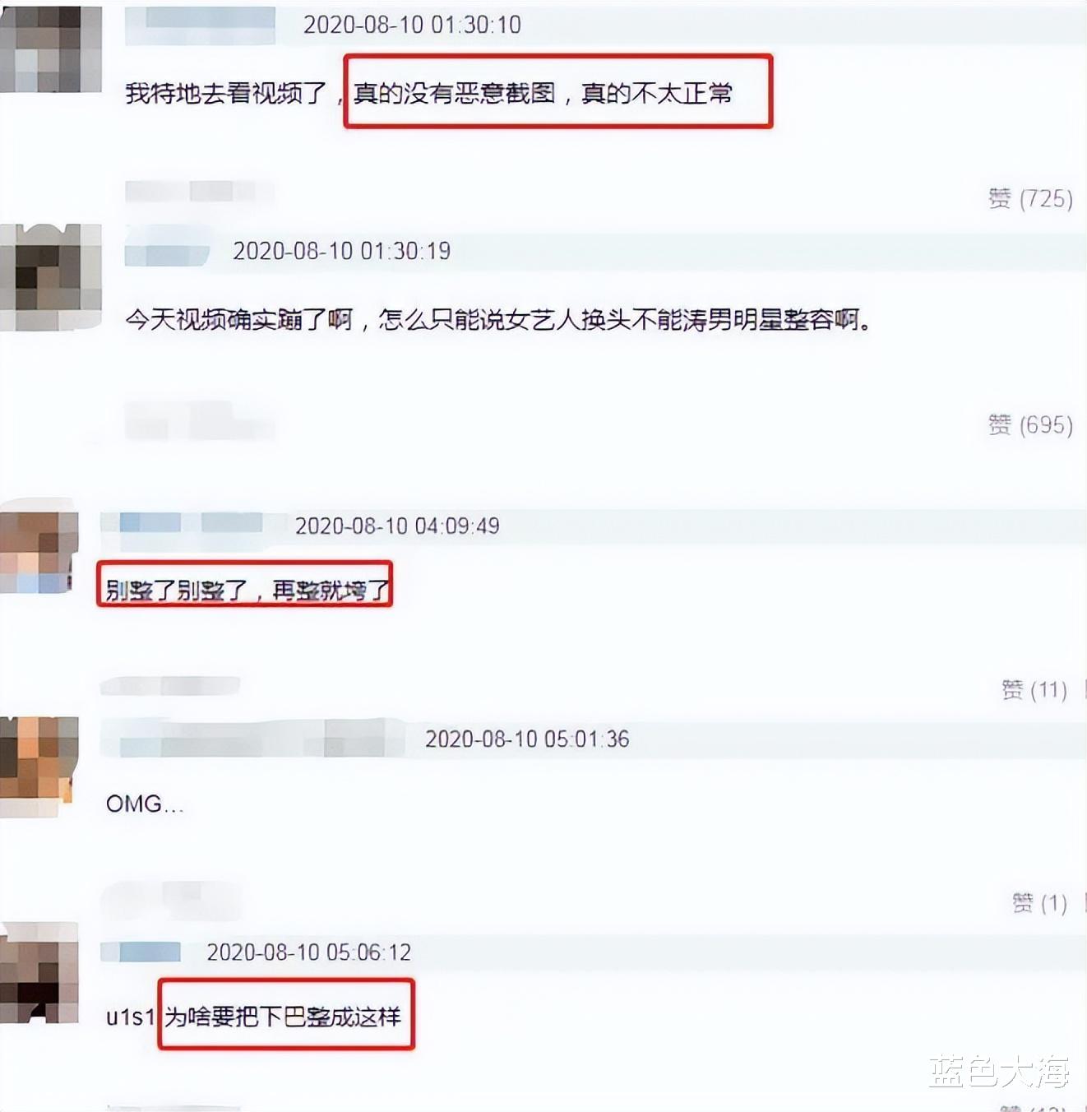Click the timestamp 2020-08-10 01:30:10

(412, 25)
